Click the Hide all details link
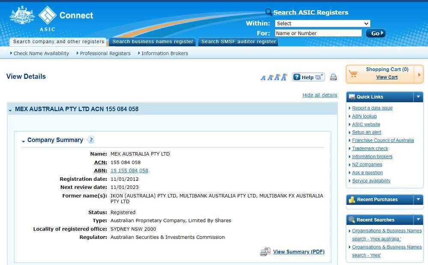Screen dimensions: 428x265 point(320,95)
